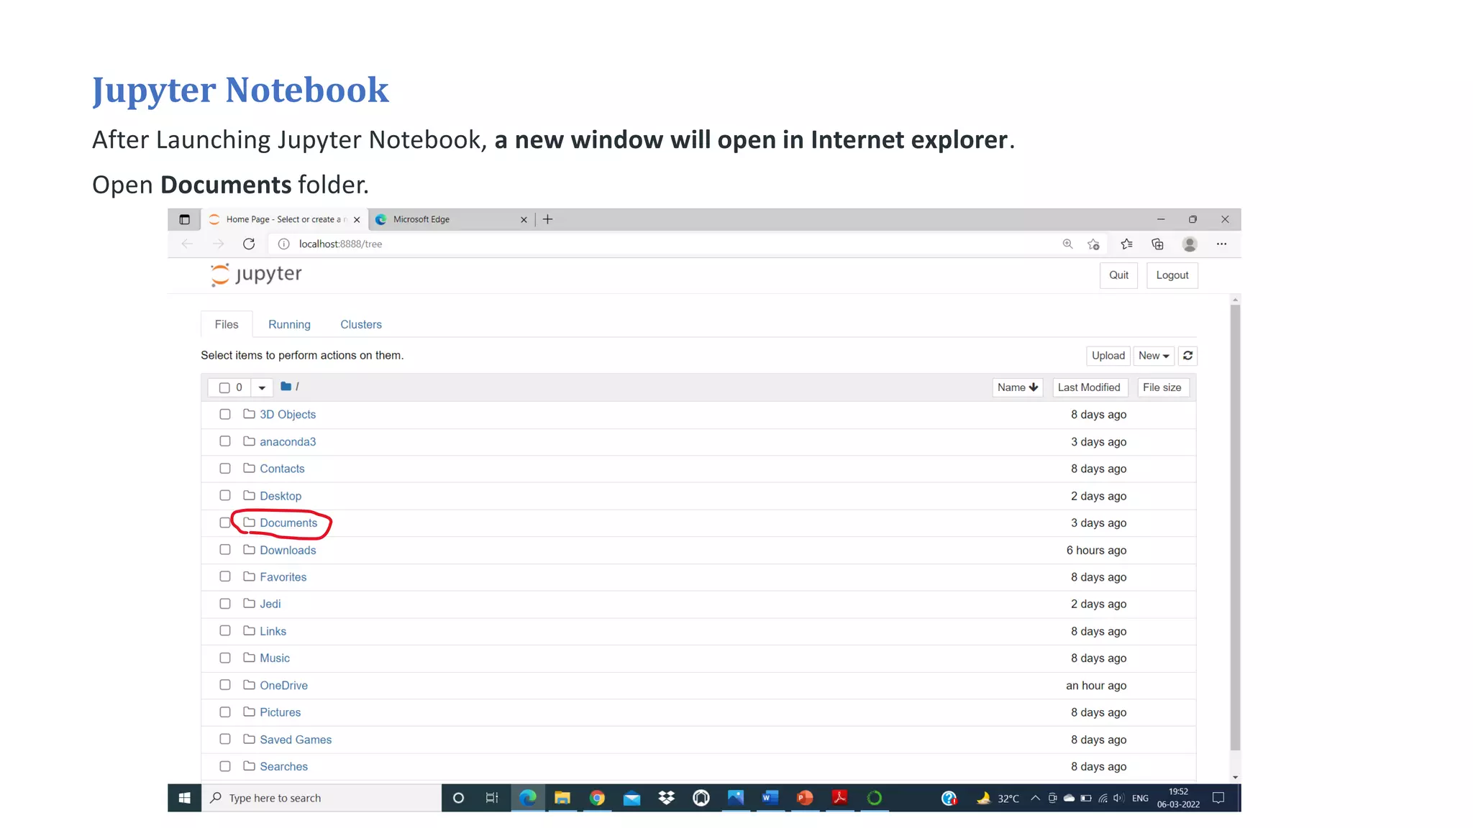
Task: Click the root folder icon in breadcrumb
Action: pyautogui.click(x=286, y=387)
